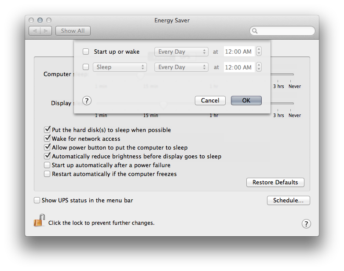This screenshot has width=344, height=271.
Task: Click the 3 hrs label under Computer slider
Action: click(x=278, y=86)
